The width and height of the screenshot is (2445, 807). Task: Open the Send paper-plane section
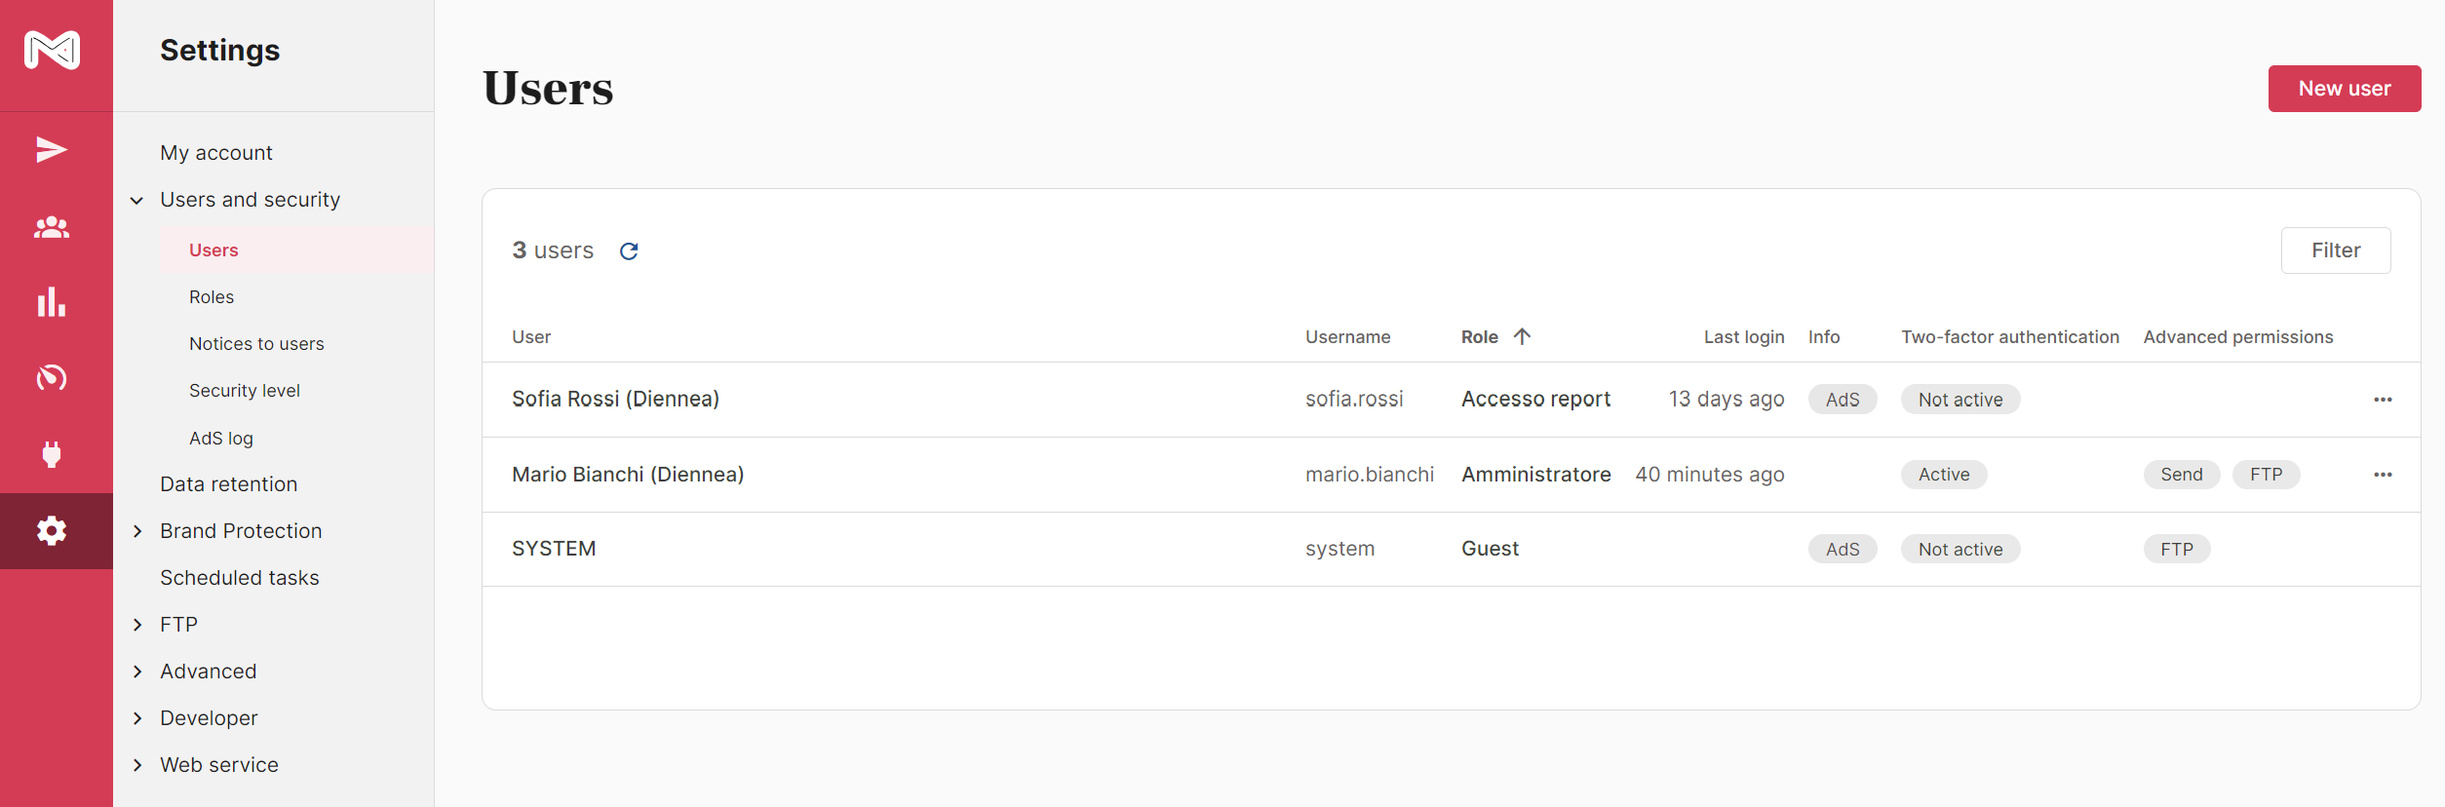point(53,150)
